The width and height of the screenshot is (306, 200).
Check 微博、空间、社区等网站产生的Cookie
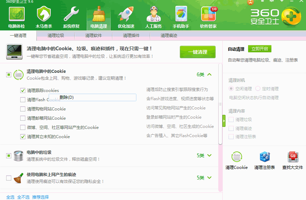click(x=23, y=128)
